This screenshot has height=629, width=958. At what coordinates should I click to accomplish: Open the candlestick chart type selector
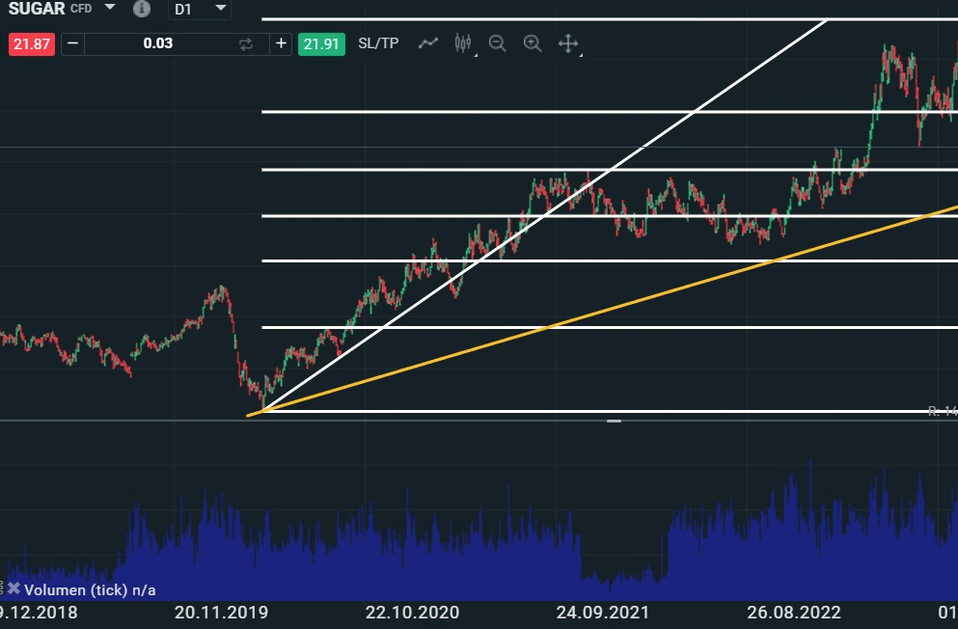pos(463,43)
